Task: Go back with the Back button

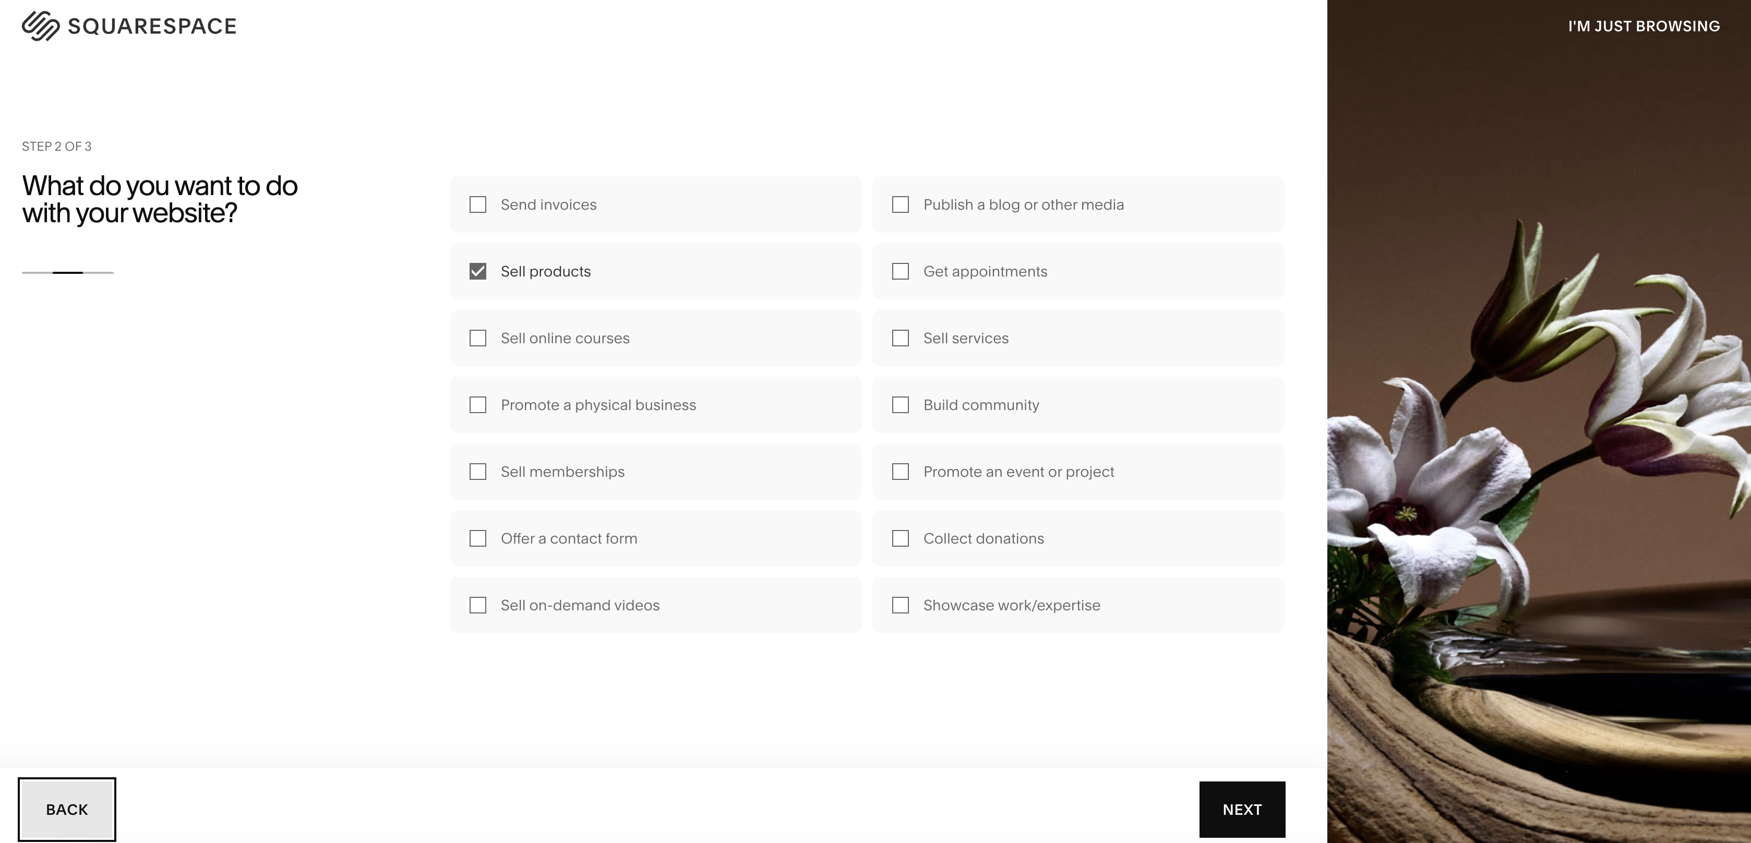Action: tap(67, 809)
